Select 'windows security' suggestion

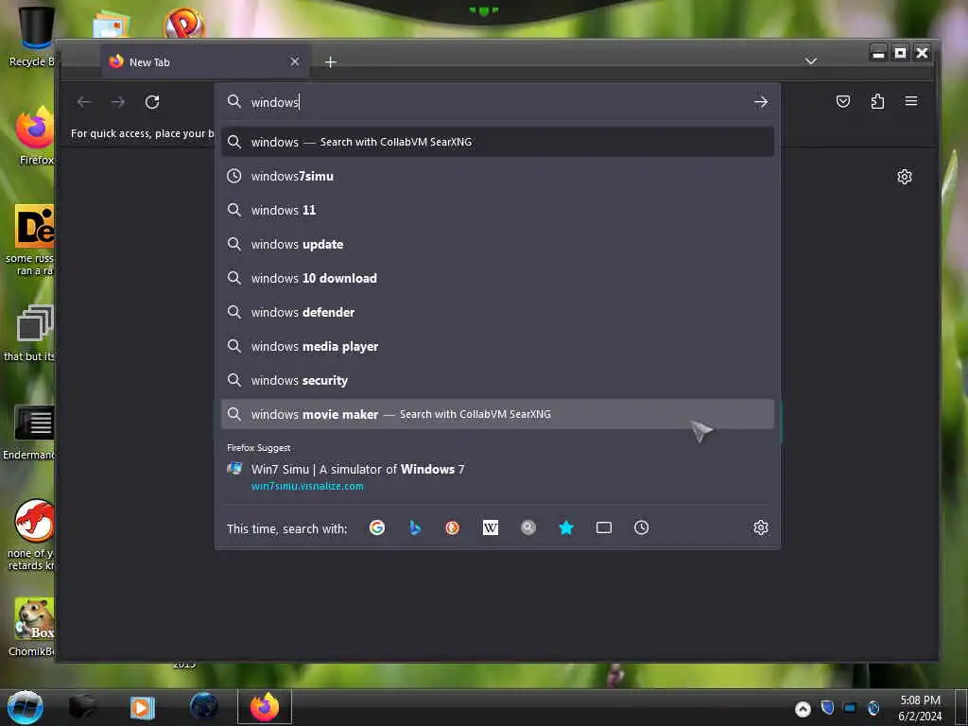[497, 380]
